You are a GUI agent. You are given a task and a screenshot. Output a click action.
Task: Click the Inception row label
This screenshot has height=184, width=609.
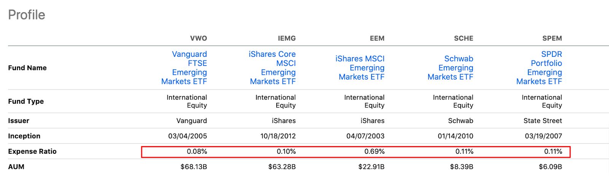pyautogui.click(x=24, y=136)
